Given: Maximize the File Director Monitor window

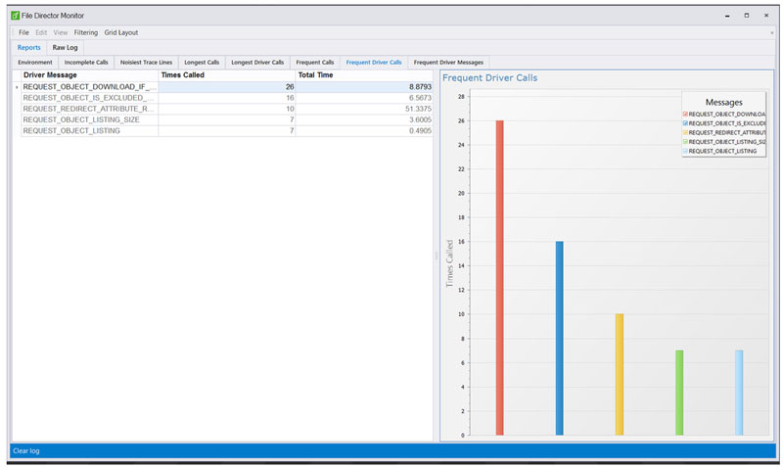Looking at the screenshot, I should tap(747, 16).
